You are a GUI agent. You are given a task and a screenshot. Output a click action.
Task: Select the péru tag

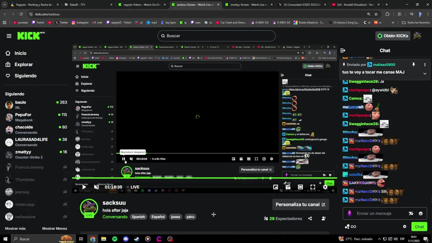pos(190,217)
